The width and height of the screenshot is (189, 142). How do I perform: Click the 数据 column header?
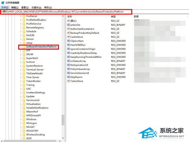pos(136,16)
